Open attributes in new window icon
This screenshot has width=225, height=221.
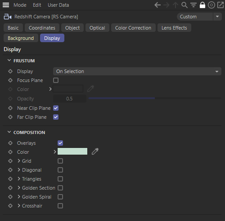coord(220,5)
